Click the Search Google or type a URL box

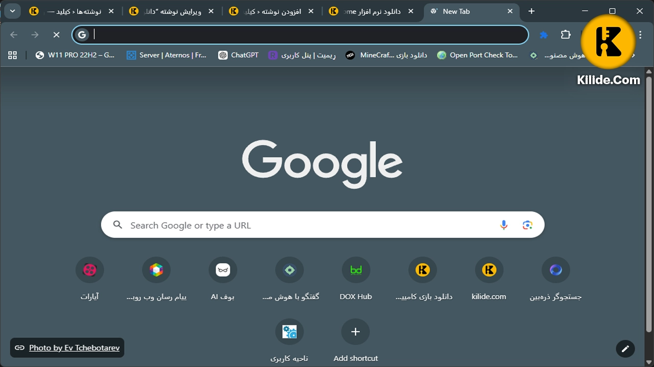tap(323, 225)
